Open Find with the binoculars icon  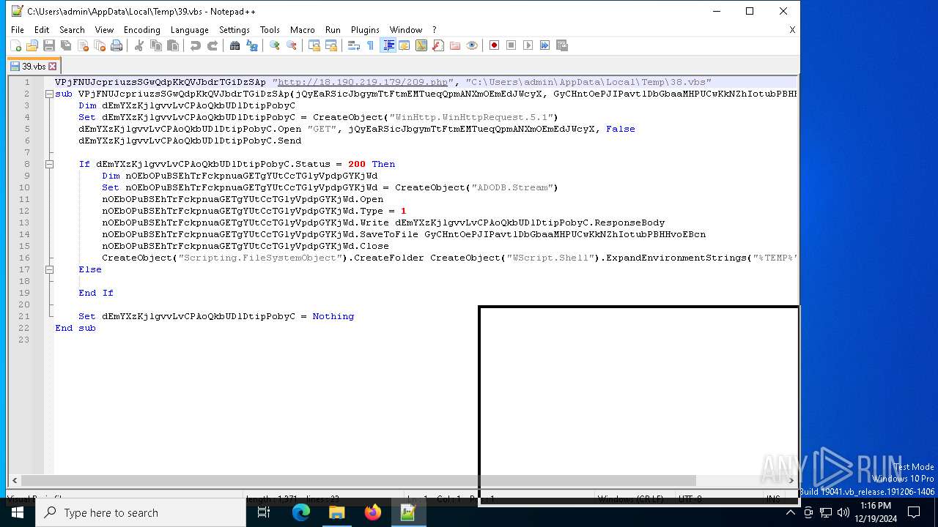(234, 45)
